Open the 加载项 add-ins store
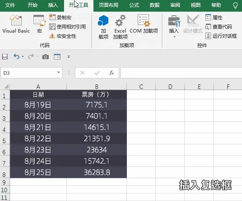242x201 pixels. [x=103, y=27]
